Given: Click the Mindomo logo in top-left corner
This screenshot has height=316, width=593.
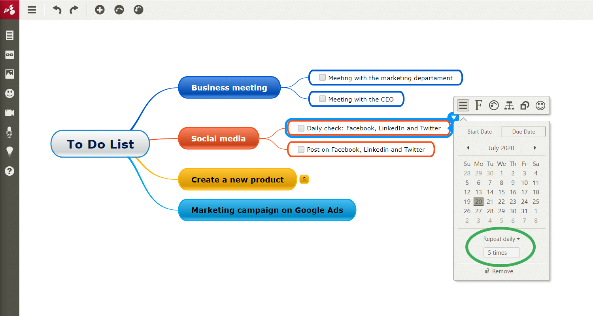Looking at the screenshot, I should 9,9.
